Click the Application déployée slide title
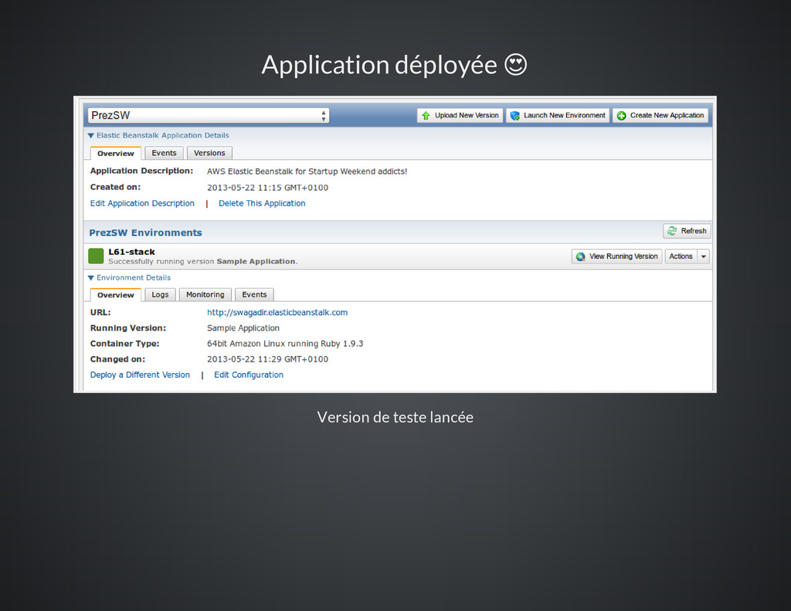This screenshot has width=791, height=611. pos(394,65)
